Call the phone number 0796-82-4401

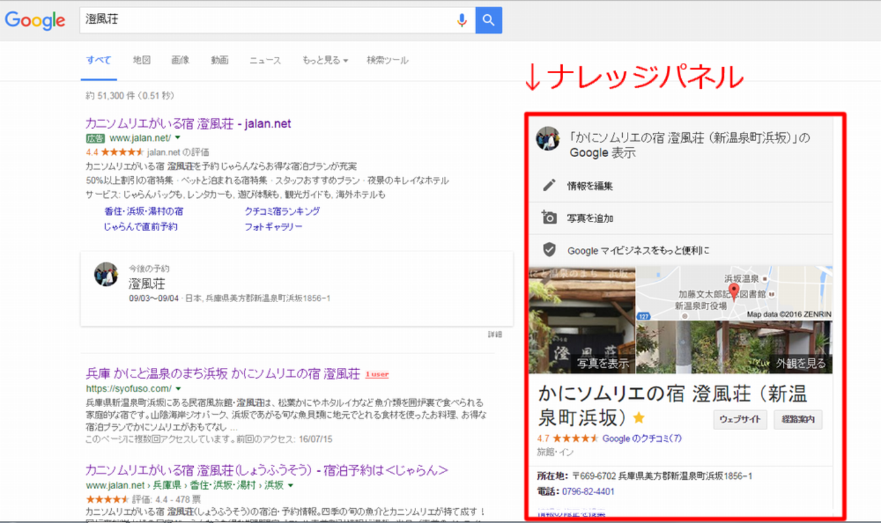[x=587, y=491]
